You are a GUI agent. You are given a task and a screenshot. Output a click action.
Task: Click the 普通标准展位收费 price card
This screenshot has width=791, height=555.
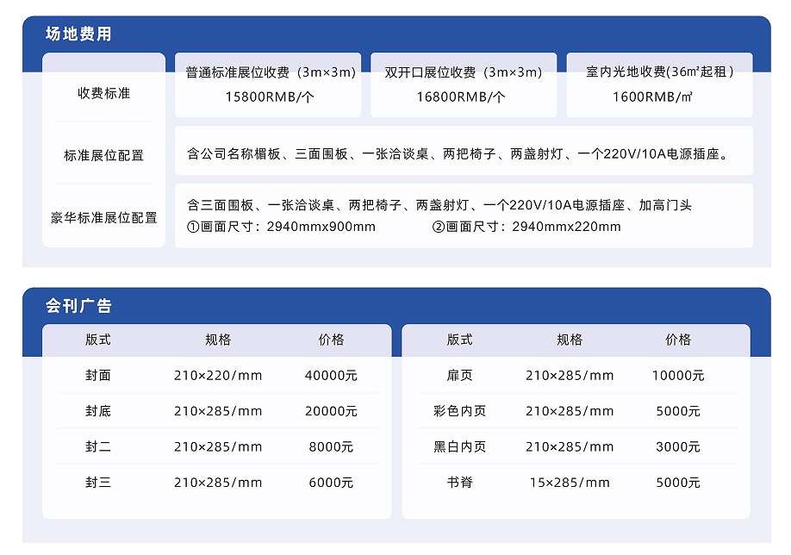pyautogui.click(x=269, y=84)
